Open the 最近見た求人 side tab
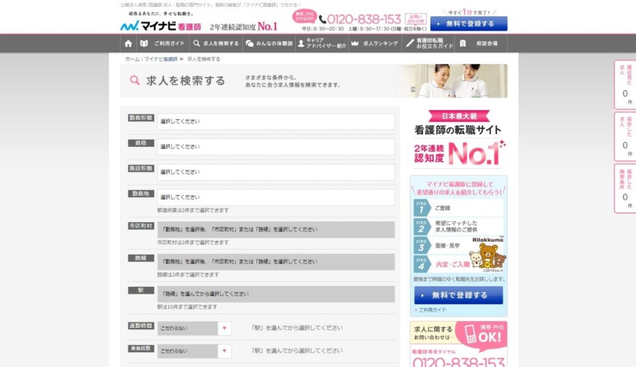 [624, 84]
